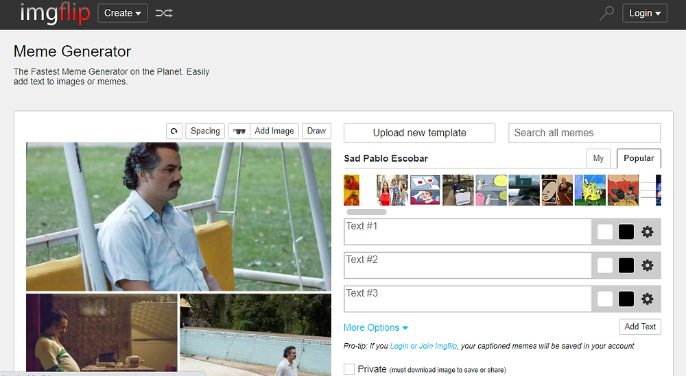
Task: Click Upload new template
Action: [x=420, y=133]
